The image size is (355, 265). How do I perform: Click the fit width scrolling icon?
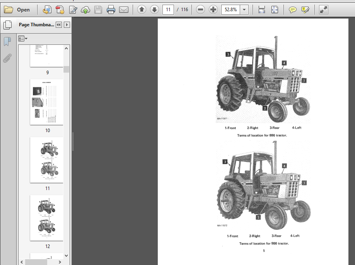(261, 10)
